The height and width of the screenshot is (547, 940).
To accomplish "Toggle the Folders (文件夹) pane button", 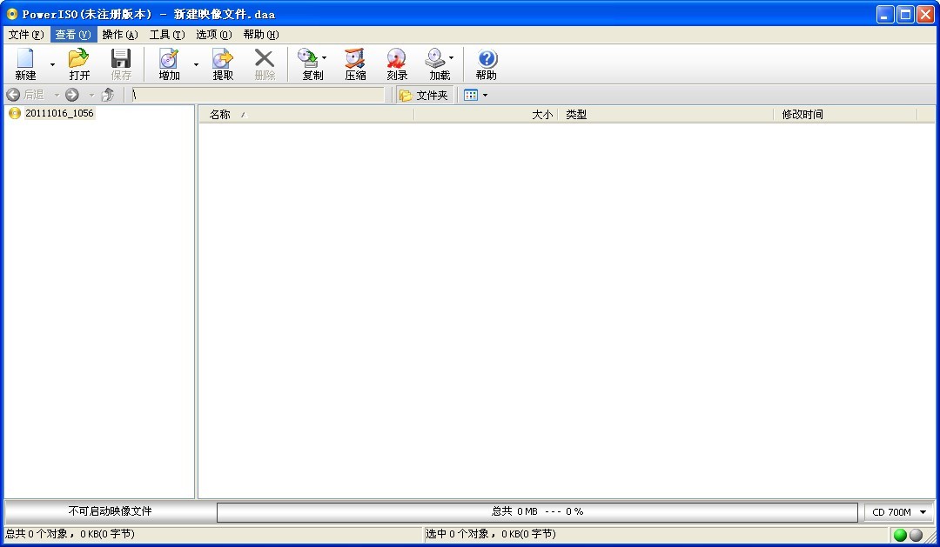I will tap(425, 95).
